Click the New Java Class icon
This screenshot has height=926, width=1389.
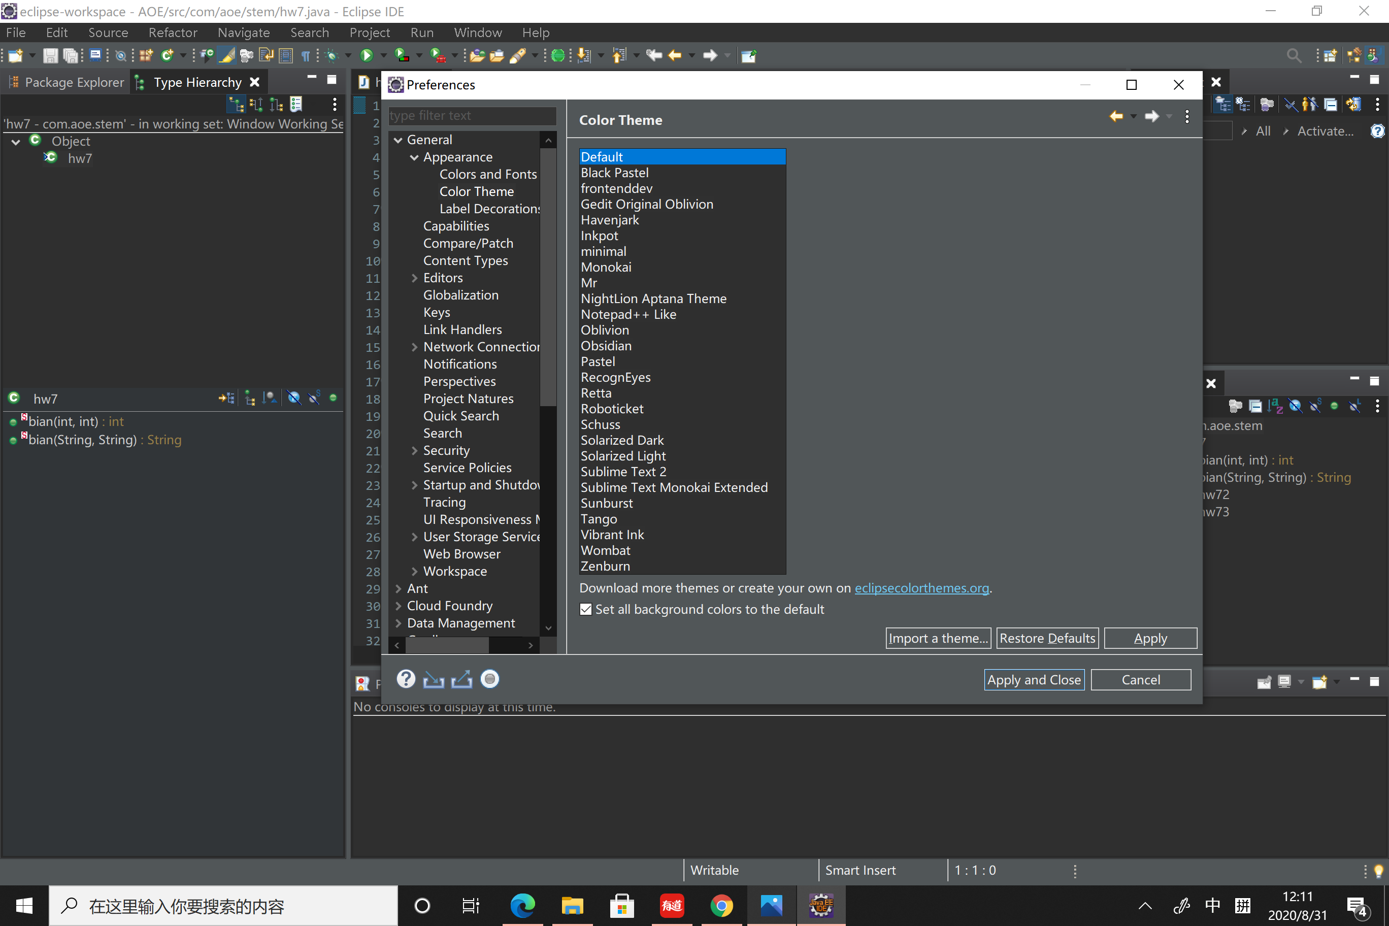click(x=167, y=55)
